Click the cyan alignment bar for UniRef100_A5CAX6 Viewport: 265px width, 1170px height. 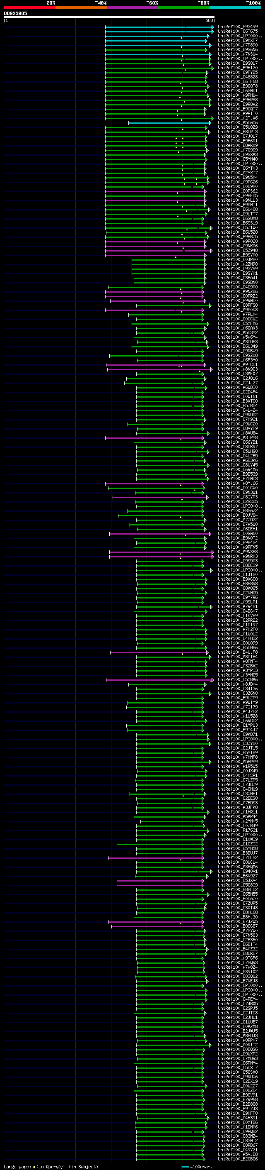point(170,122)
